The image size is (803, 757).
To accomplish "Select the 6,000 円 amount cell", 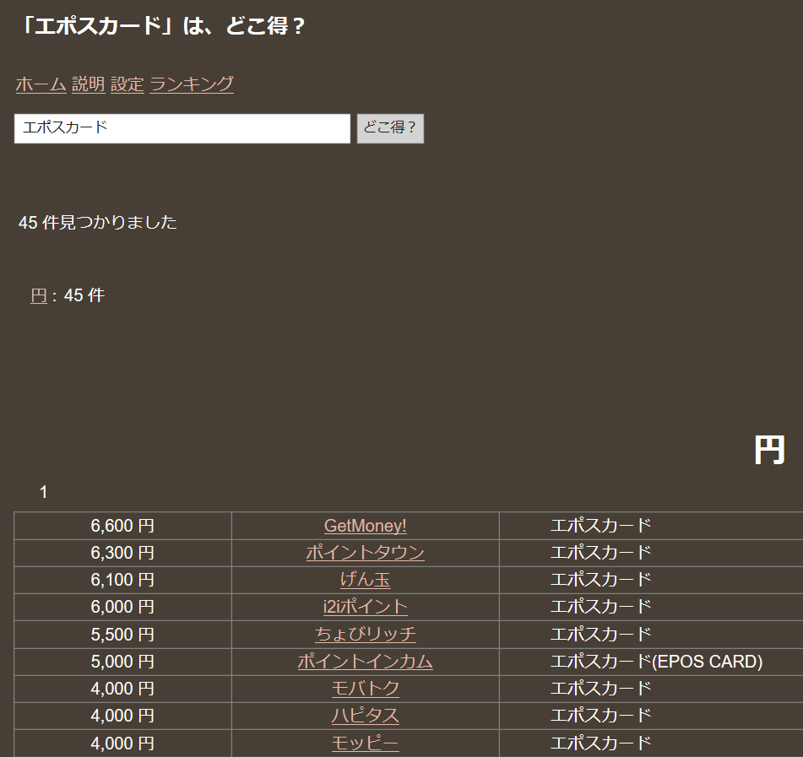I will coord(123,607).
